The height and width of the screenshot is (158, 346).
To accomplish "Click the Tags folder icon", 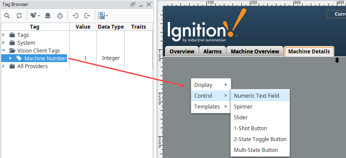I will click(x=12, y=35).
